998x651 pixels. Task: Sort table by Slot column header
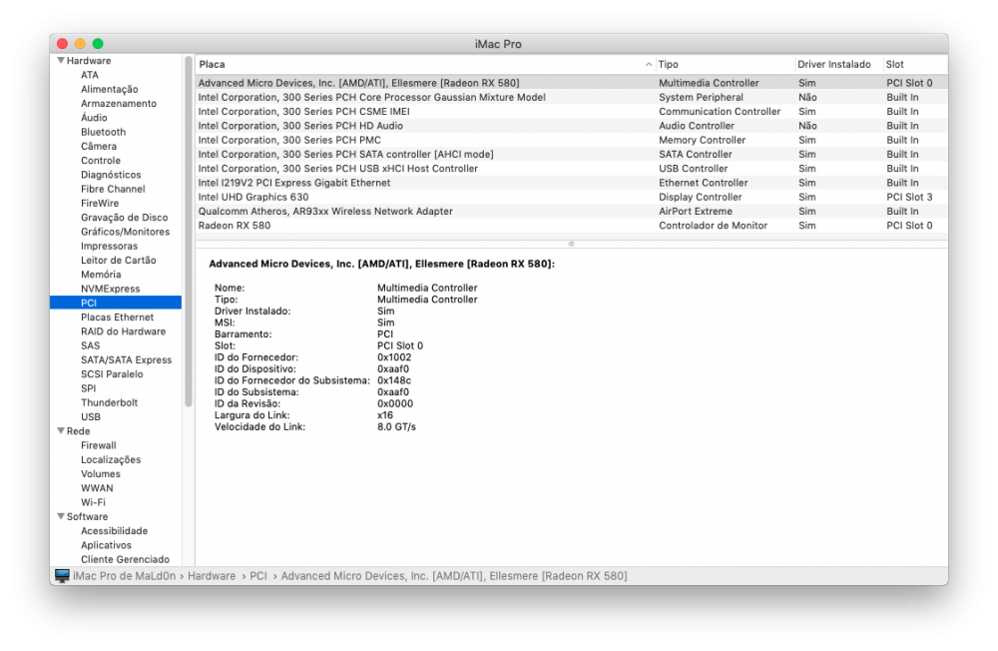point(915,64)
